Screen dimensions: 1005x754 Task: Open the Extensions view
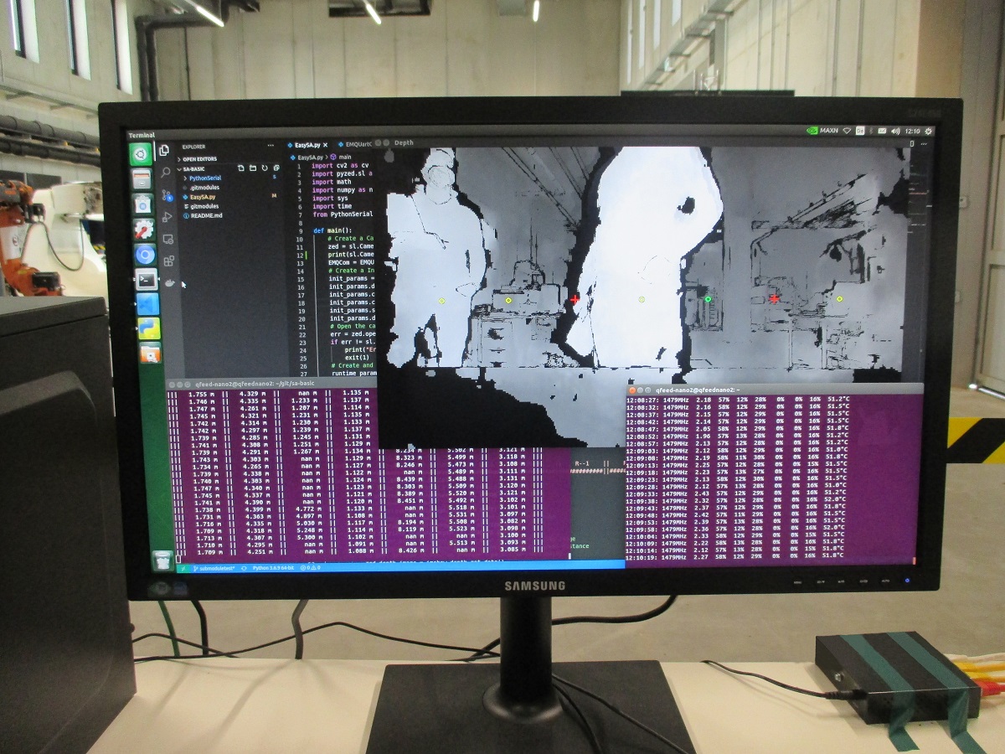click(169, 261)
